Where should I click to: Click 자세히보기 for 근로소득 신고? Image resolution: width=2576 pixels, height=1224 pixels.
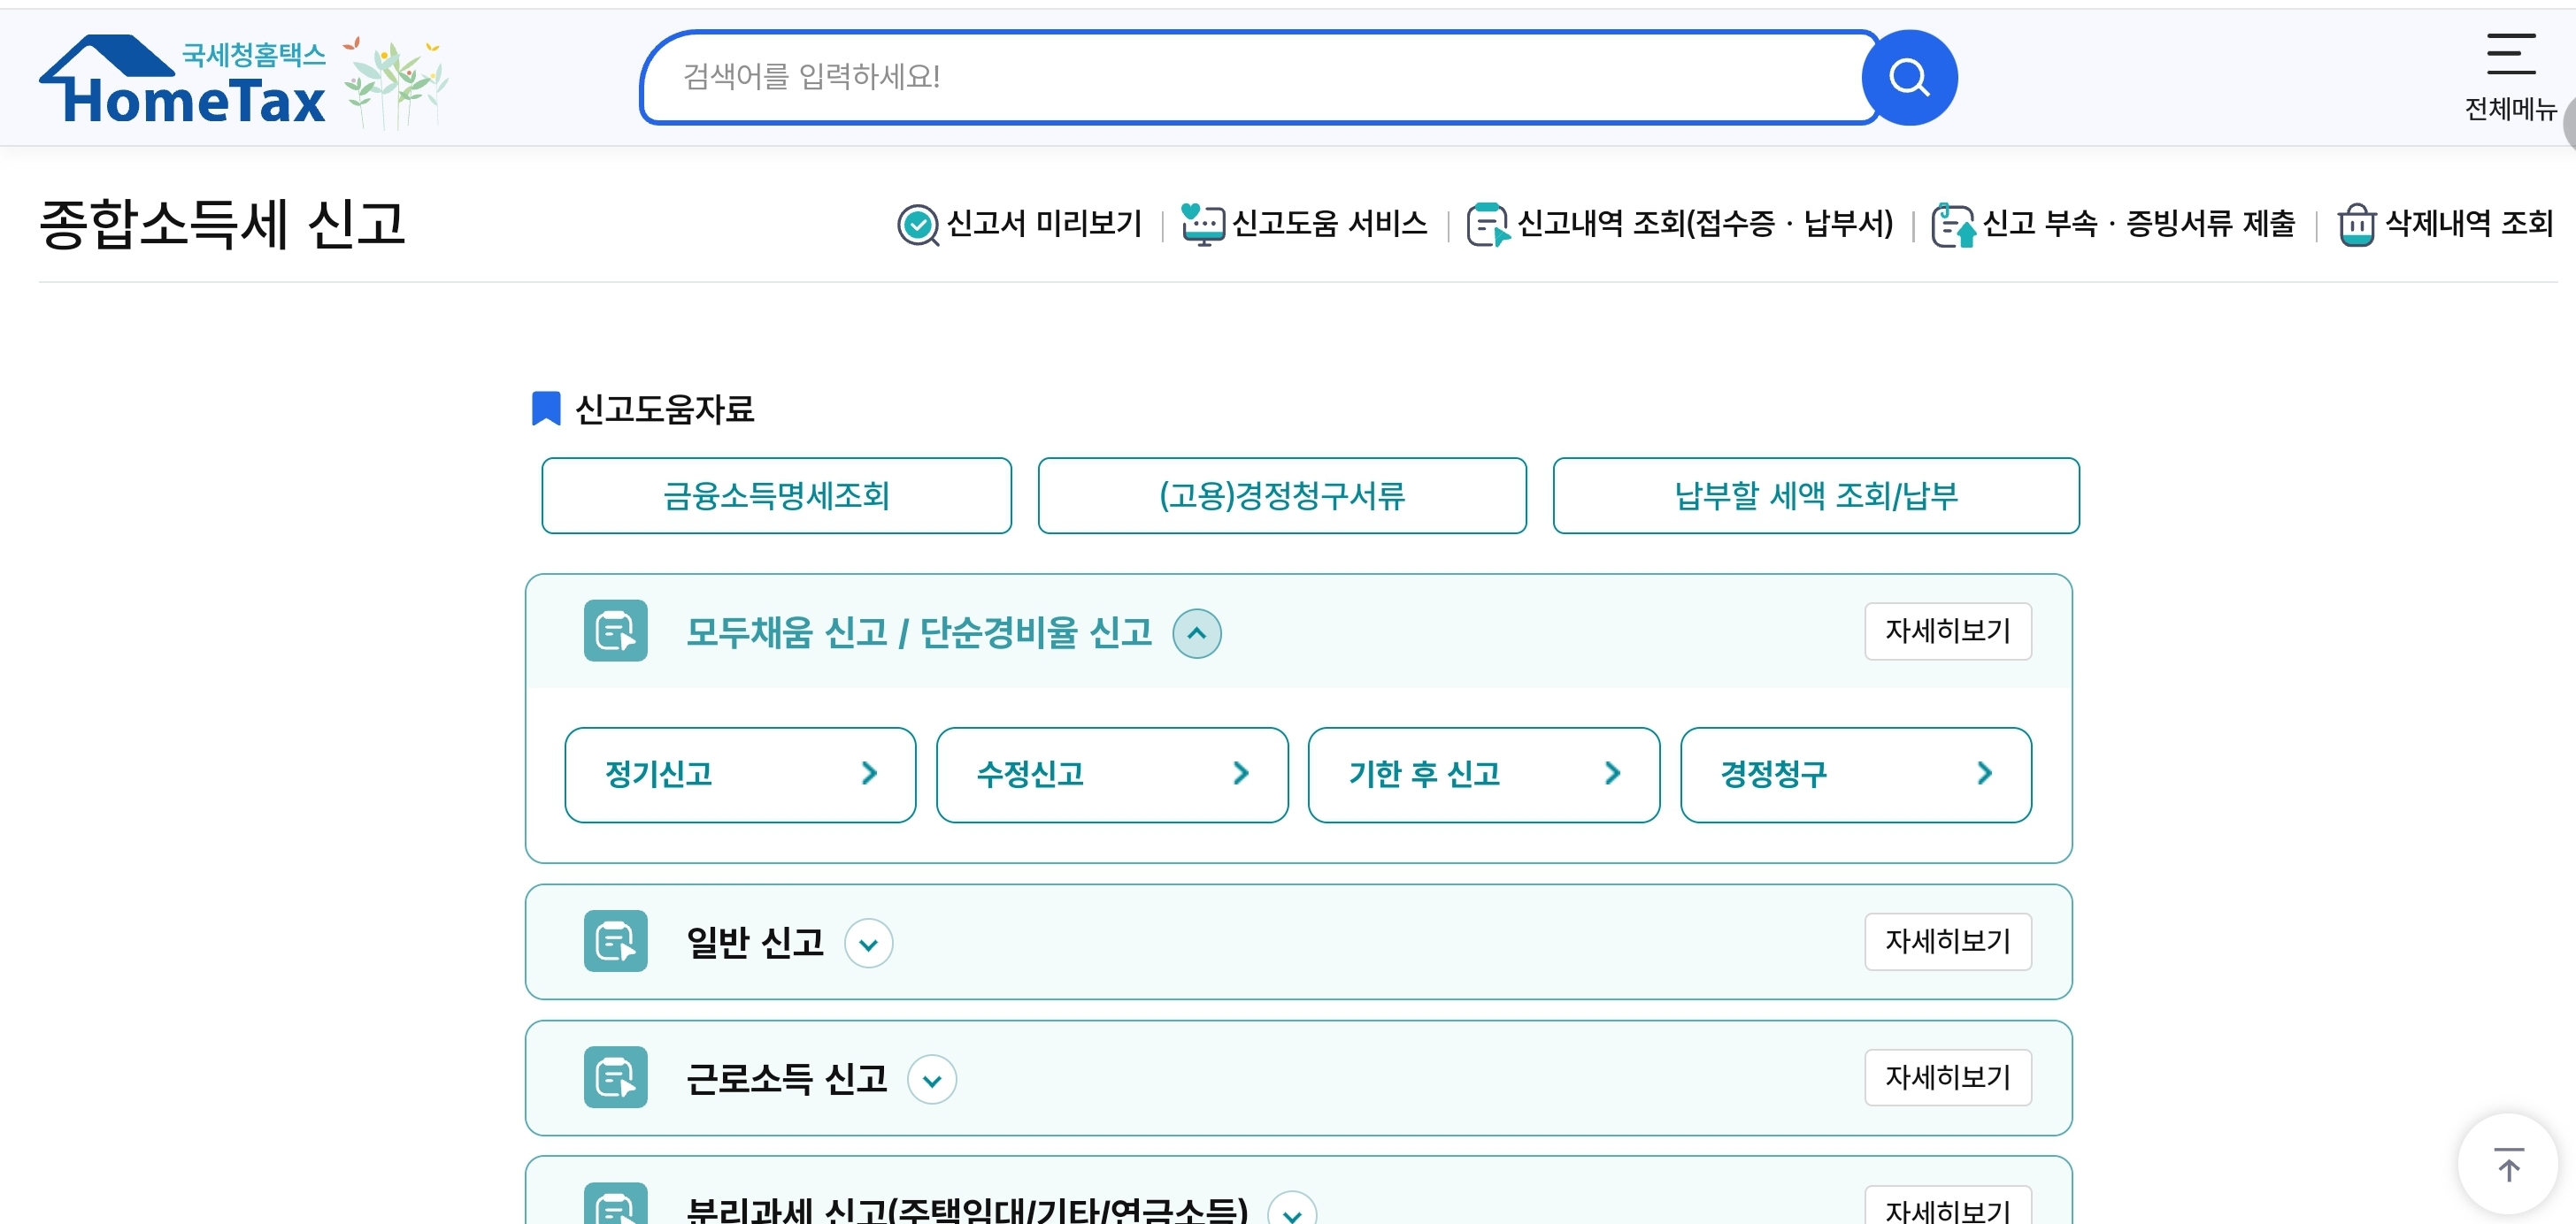click(1947, 1077)
